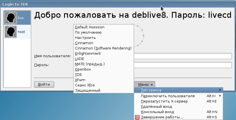Expand Переключить пользователя submenu arrow

pyautogui.click(x=220, y=96)
